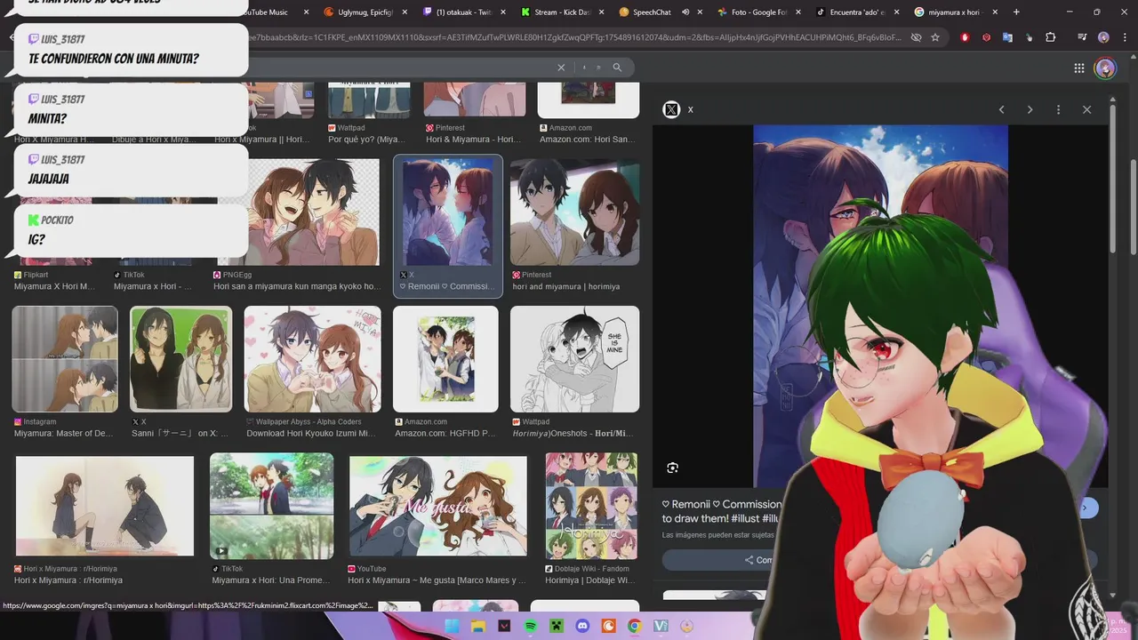
Task: Show the next image in the preview panel
Action: [1030, 109]
